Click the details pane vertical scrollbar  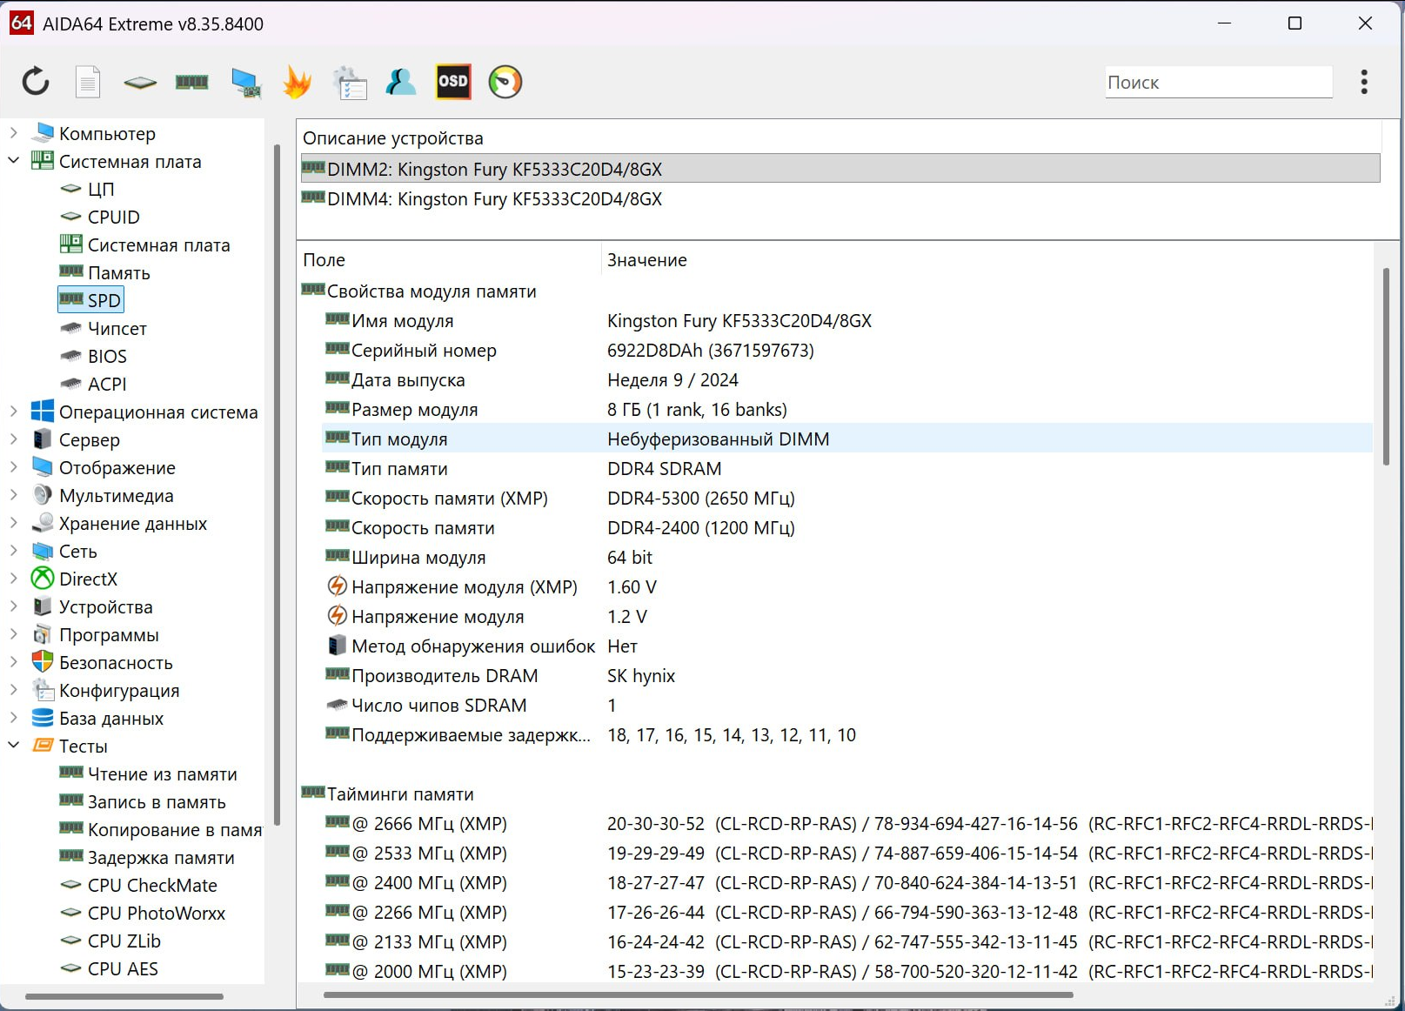[1386, 367]
